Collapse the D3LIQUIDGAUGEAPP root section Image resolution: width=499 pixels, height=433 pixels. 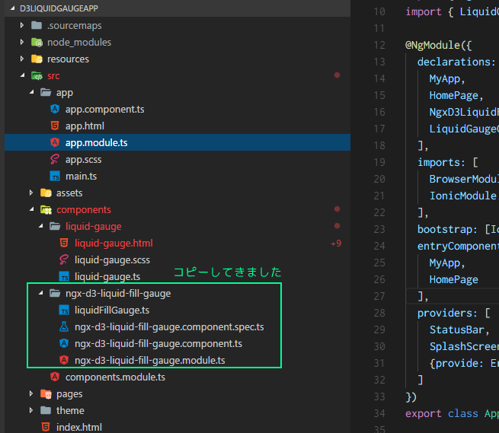click(x=13, y=8)
